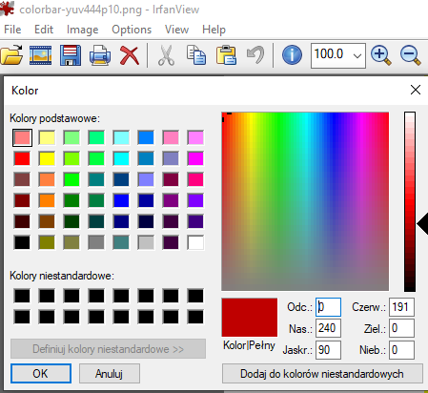Click the luminance slider black arrow
This screenshot has width=428, height=393.
click(x=422, y=224)
